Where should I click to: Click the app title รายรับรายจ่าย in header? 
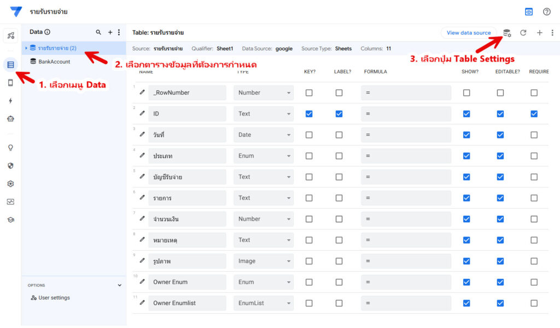[49, 12]
